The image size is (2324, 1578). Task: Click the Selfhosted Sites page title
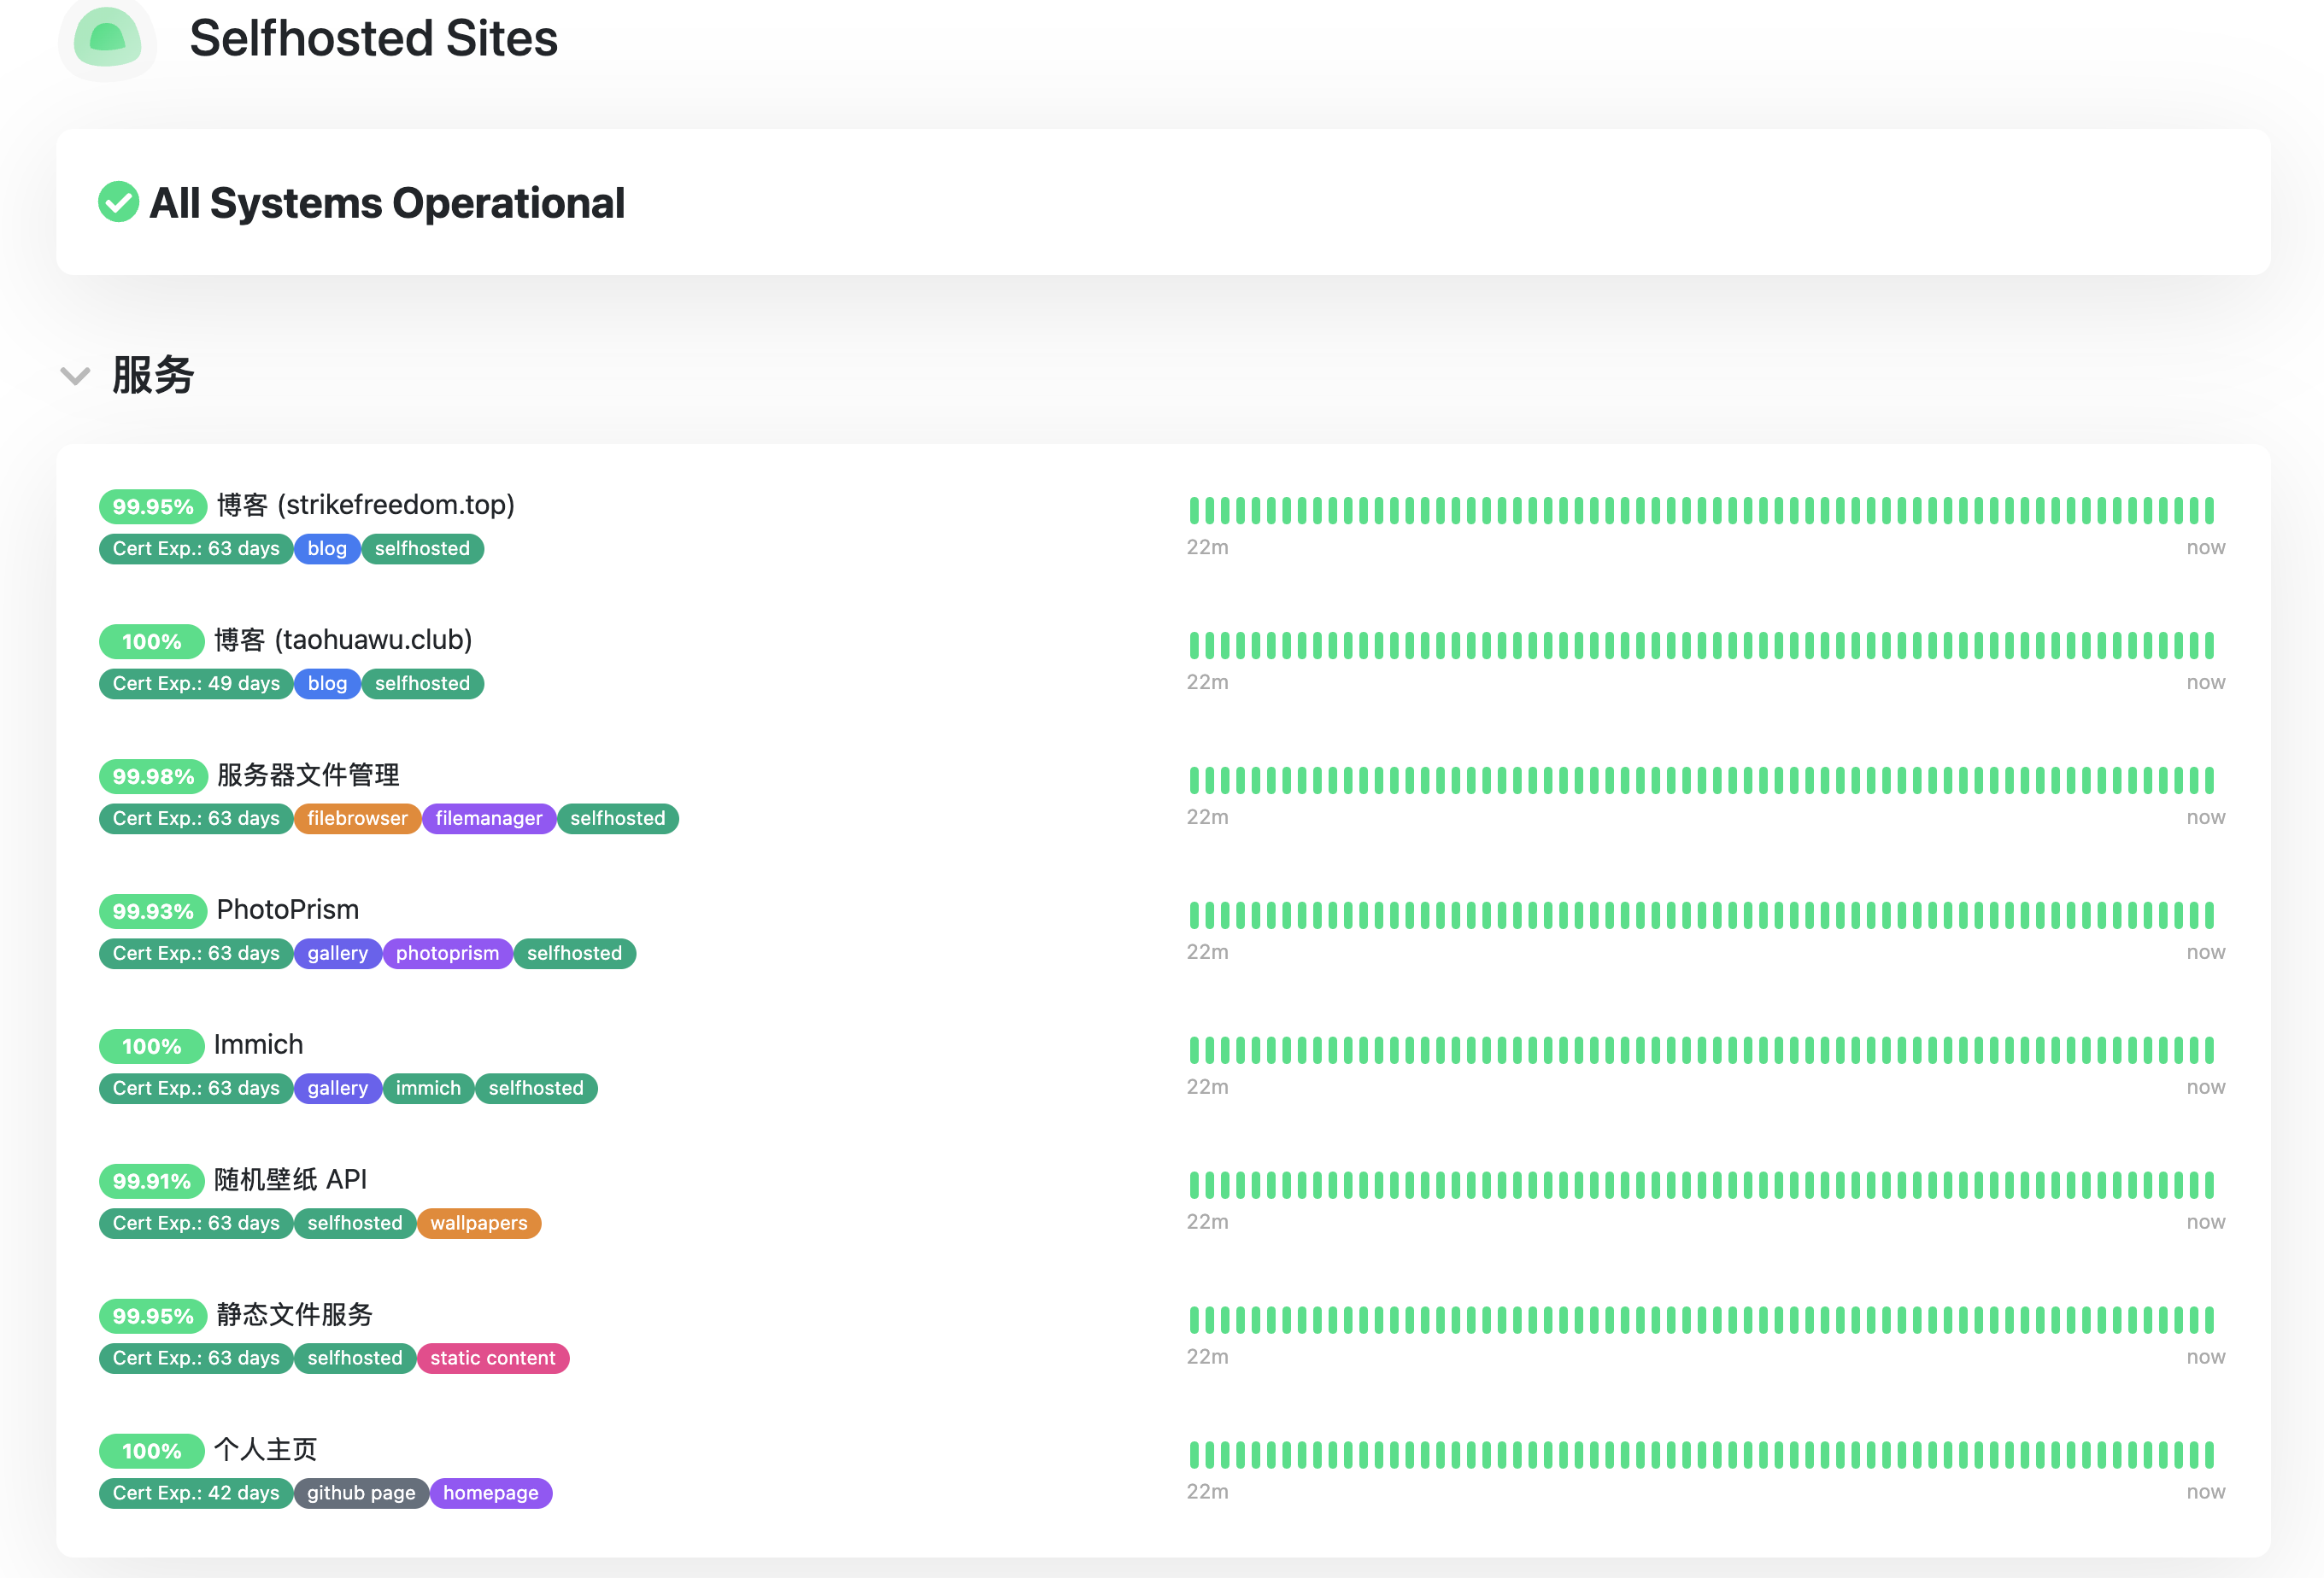click(374, 39)
